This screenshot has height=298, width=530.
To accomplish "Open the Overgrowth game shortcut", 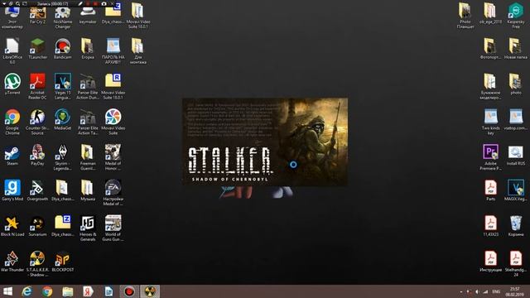I will pyautogui.click(x=37, y=190).
